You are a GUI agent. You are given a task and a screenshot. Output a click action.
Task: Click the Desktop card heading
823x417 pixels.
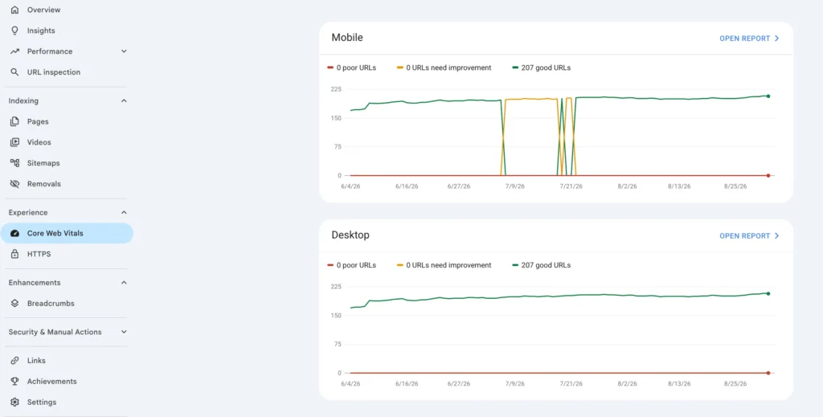[350, 235]
